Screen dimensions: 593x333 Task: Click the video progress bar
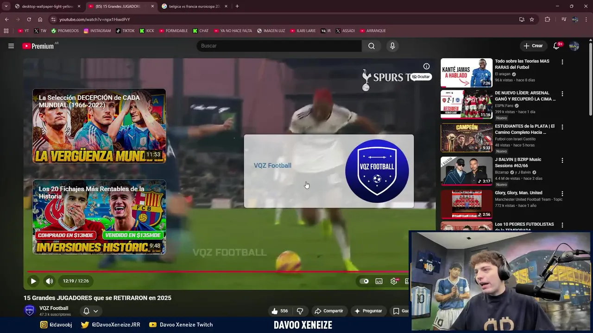pyautogui.click(x=218, y=271)
